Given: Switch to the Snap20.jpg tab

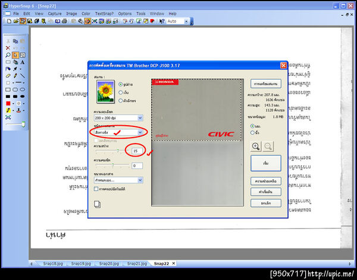Looking at the screenshot, I should tap(109, 263).
